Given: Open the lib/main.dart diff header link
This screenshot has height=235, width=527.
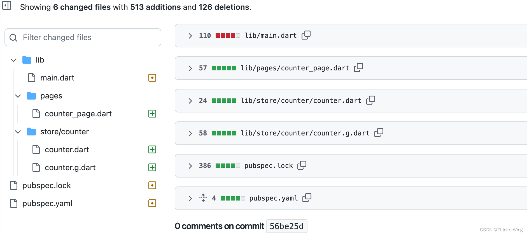Looking at the screenshot, I should tap(271, 36).
